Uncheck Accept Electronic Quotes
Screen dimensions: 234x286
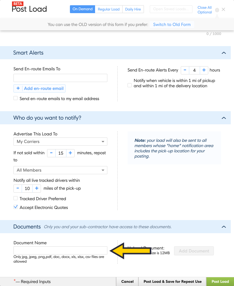pyautogui.click(x=16, y=207)
